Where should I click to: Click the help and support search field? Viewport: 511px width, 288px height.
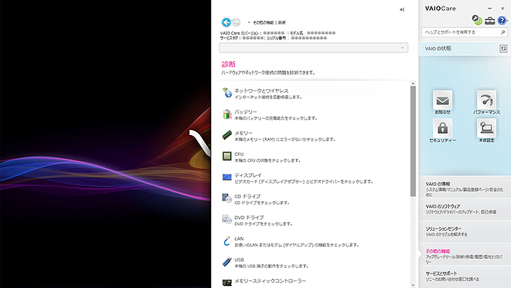click(x=459, y=32)
